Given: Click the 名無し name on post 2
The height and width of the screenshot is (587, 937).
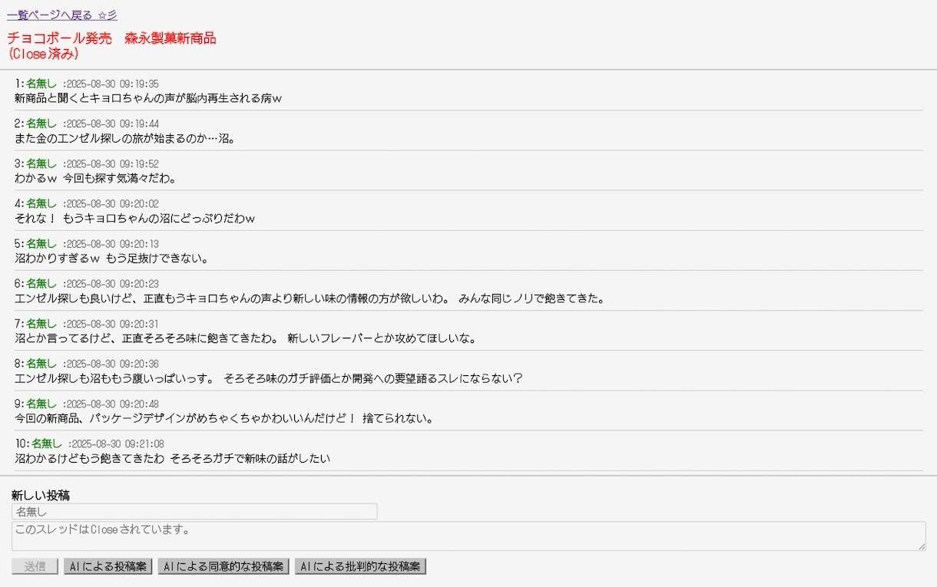Looking at the screenshot, I should pyautogui.click(x=41, y=124).
